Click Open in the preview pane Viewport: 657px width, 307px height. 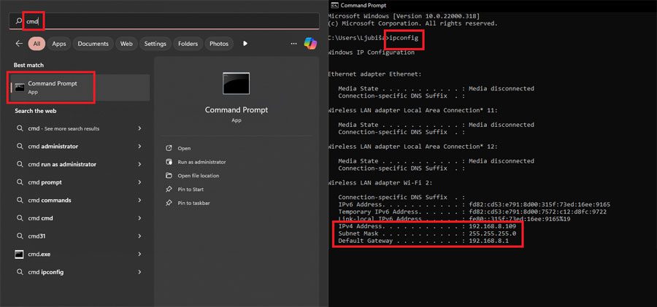pos(184,148)
